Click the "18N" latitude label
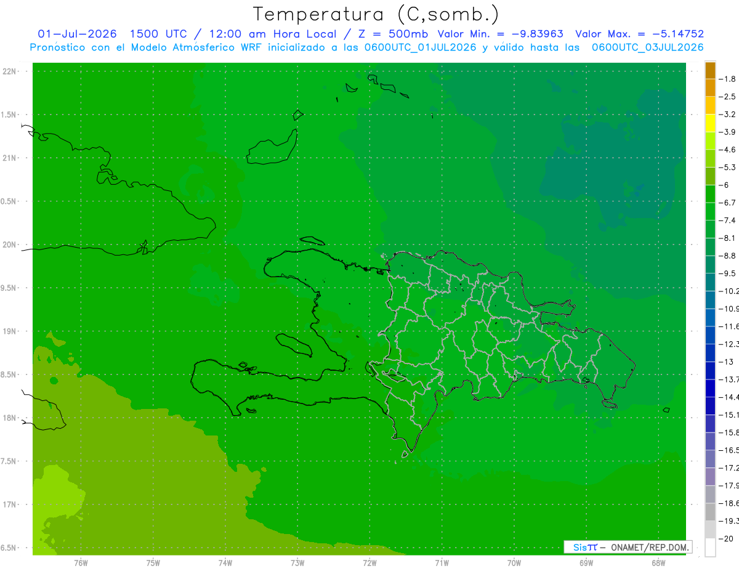 tap(10, 418)
